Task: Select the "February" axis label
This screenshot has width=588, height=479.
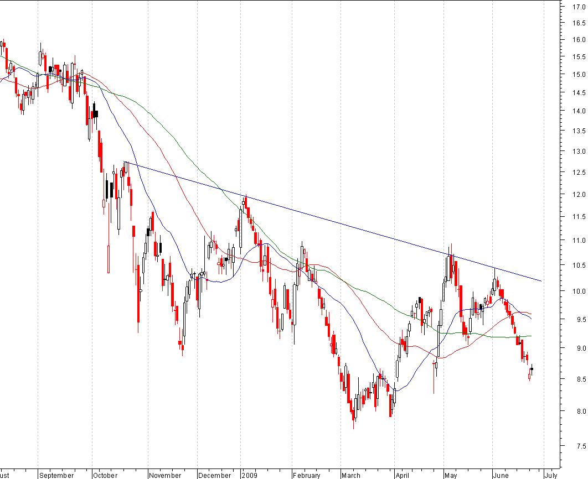Action: [307, 475]
